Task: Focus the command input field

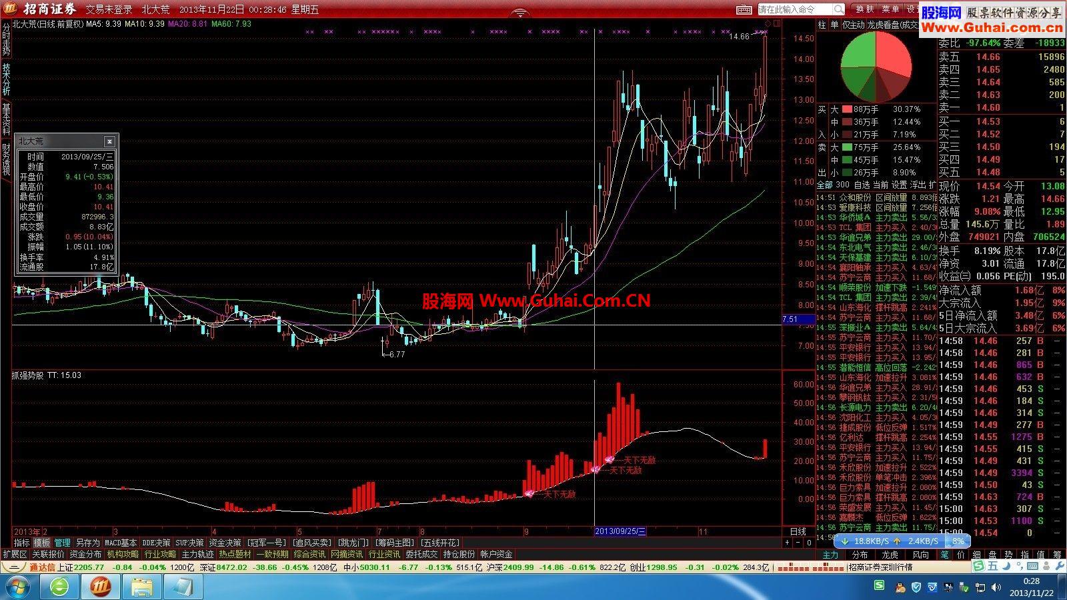Action: point(795,9)
